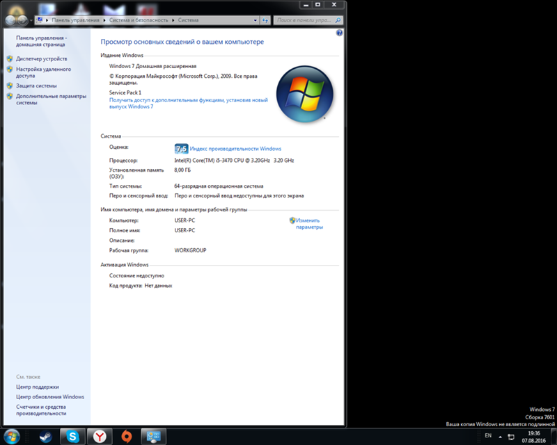The image size is (557, 445).
Task: Click the WORKGROUP value
Action: click(190, 250)
